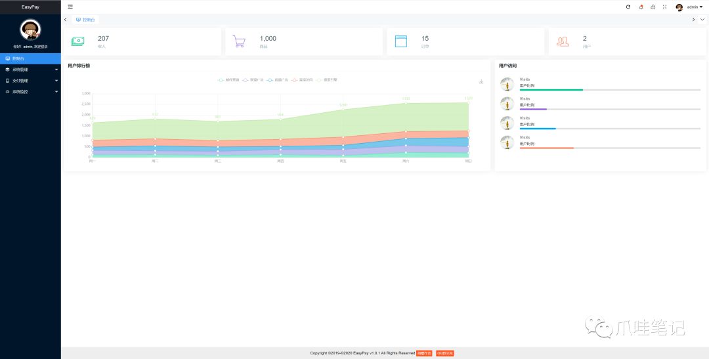The image size is (709, 359).
Task: Open the tab options chevron dropdown
Action: pyautogui.click(x=702, y=20)
